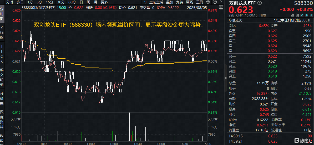This screenshot has height=145, width=314.
Task: Open the chart settings gear icon
Action: pos(208,2)
